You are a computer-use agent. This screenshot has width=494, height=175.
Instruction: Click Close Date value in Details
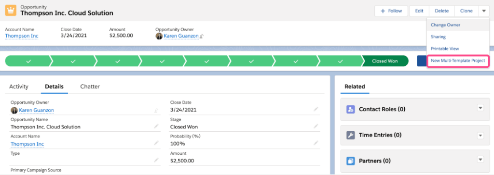click(183, 110)
